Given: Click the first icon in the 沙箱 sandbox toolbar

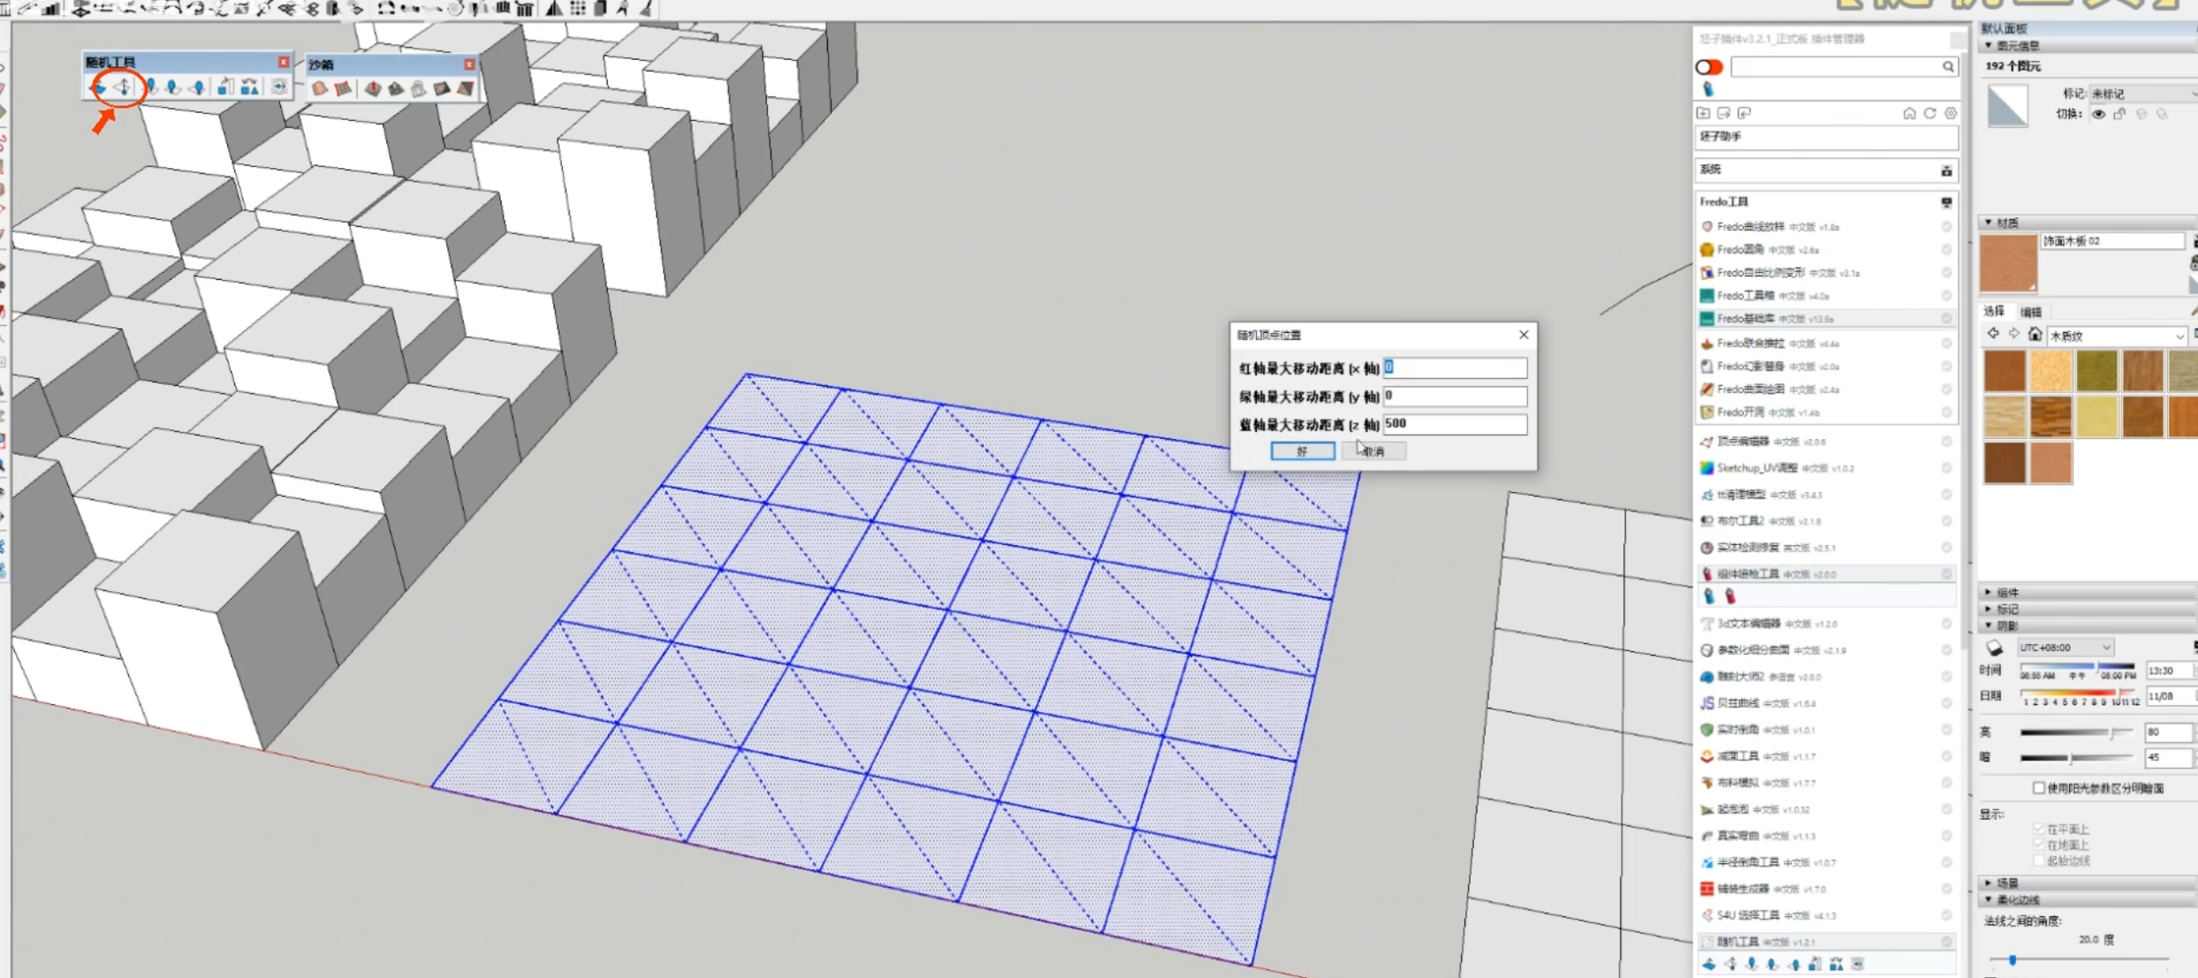Looking at the screenshot, I should coord(320,88).
